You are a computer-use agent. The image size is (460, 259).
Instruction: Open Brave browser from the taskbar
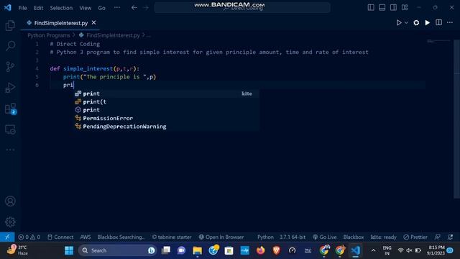276,250
